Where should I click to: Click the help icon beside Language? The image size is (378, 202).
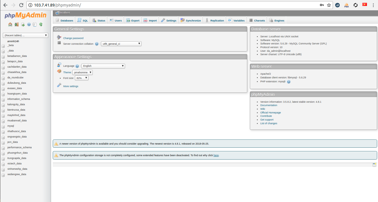[x=77, y=66]
